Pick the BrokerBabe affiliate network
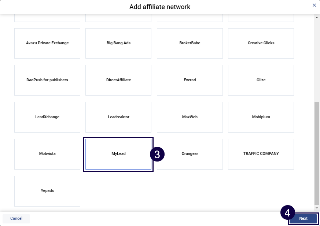This screenshot has width=320, height=226. (190, 43)
